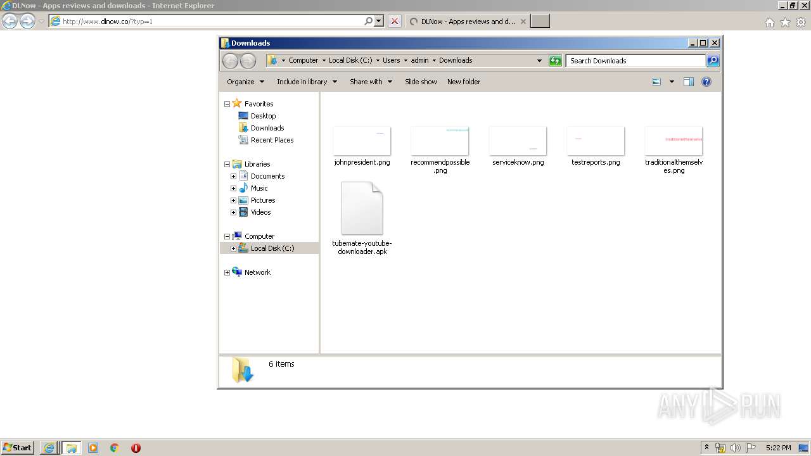Click Computer in address breadcrumb
Image resolution: width=811 pixels, height=456 pixels.
pyautogui.click(x=303, y=61)
